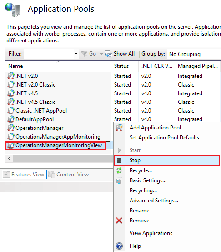The image size is (221, 252).
Task: Sort by Managed Pipel... column header
Action: (198, 66)
